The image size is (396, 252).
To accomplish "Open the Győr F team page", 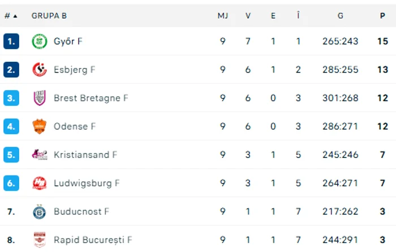I will [68, 41].
